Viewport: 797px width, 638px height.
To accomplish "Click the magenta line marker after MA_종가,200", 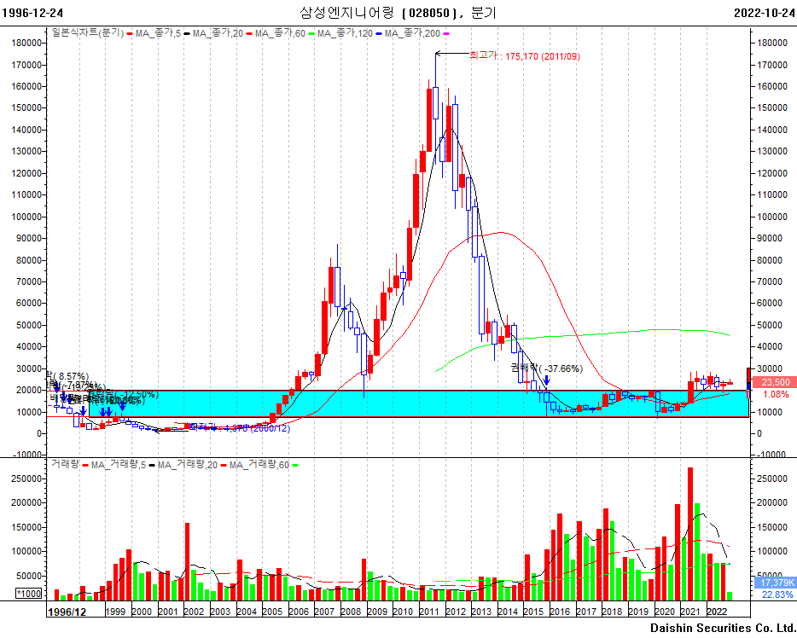I will [446, 34].
